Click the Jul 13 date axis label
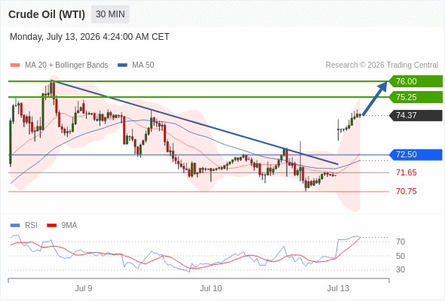445x301 pixels. [338, 288]
